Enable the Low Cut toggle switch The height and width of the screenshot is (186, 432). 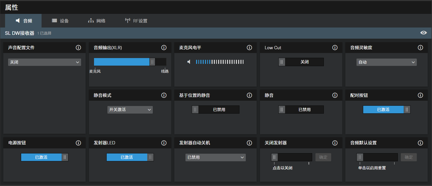click(x=301, y=62)
